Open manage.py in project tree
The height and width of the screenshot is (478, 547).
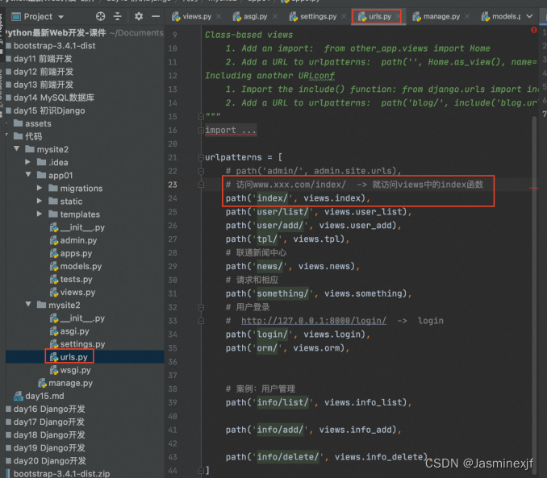pos(65,383)
